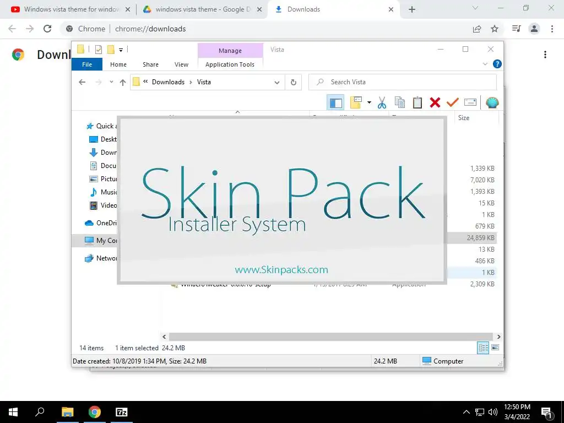564x423 pixels.
Task: Open 7-Zip from the taskbar
Action: 122,412
